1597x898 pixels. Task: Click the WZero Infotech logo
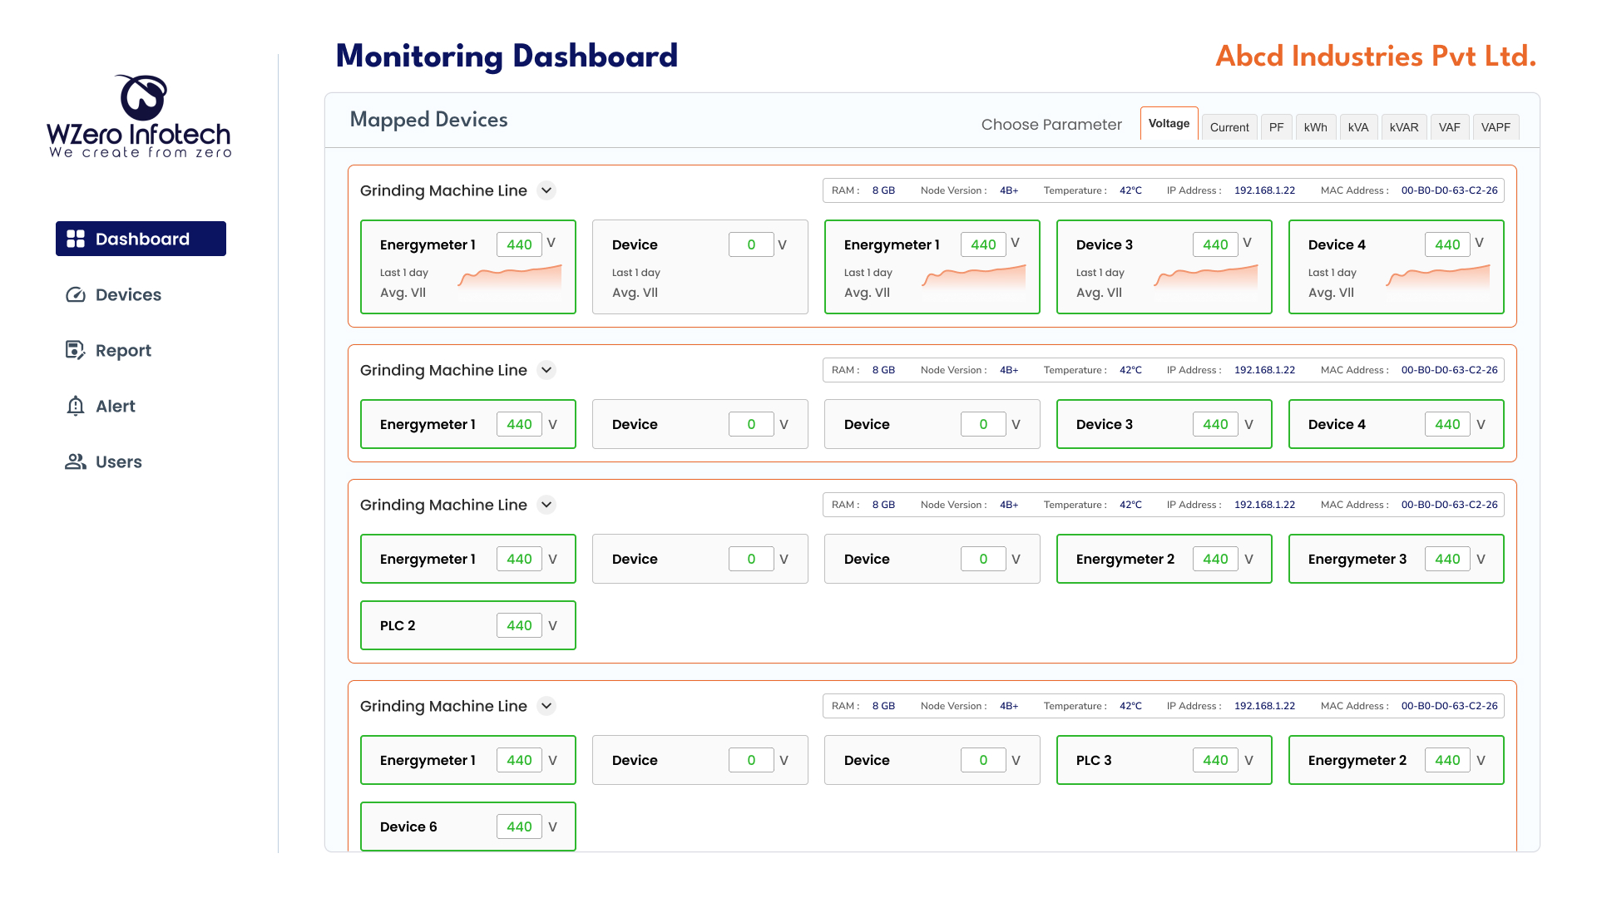point(140,116)
